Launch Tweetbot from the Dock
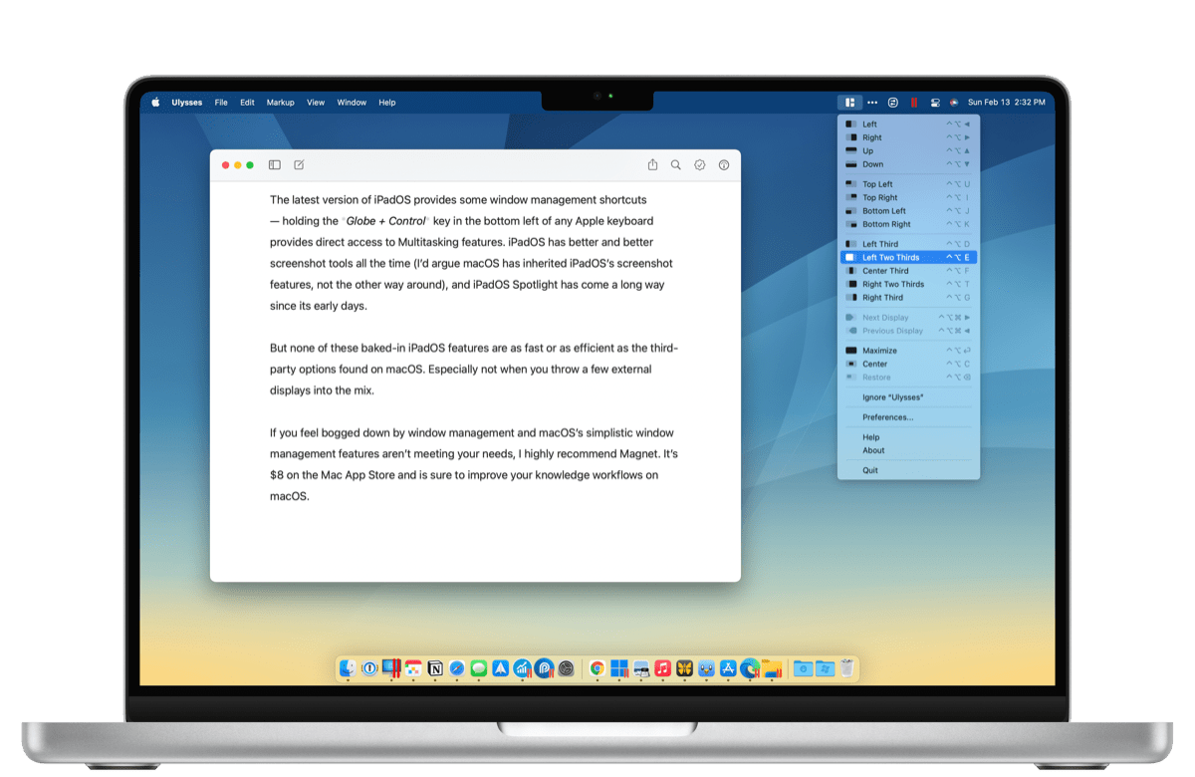Viewport: 1195px width, 777px height. point(707,668)
